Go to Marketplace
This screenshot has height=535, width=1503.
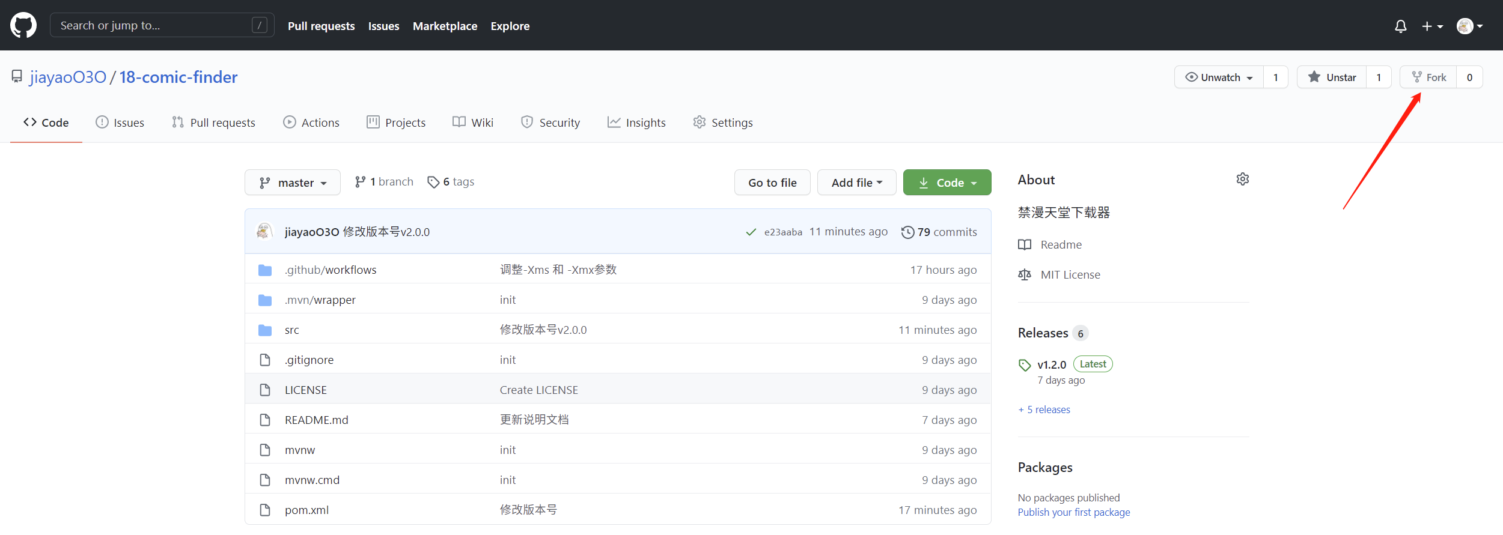[445, 26]
